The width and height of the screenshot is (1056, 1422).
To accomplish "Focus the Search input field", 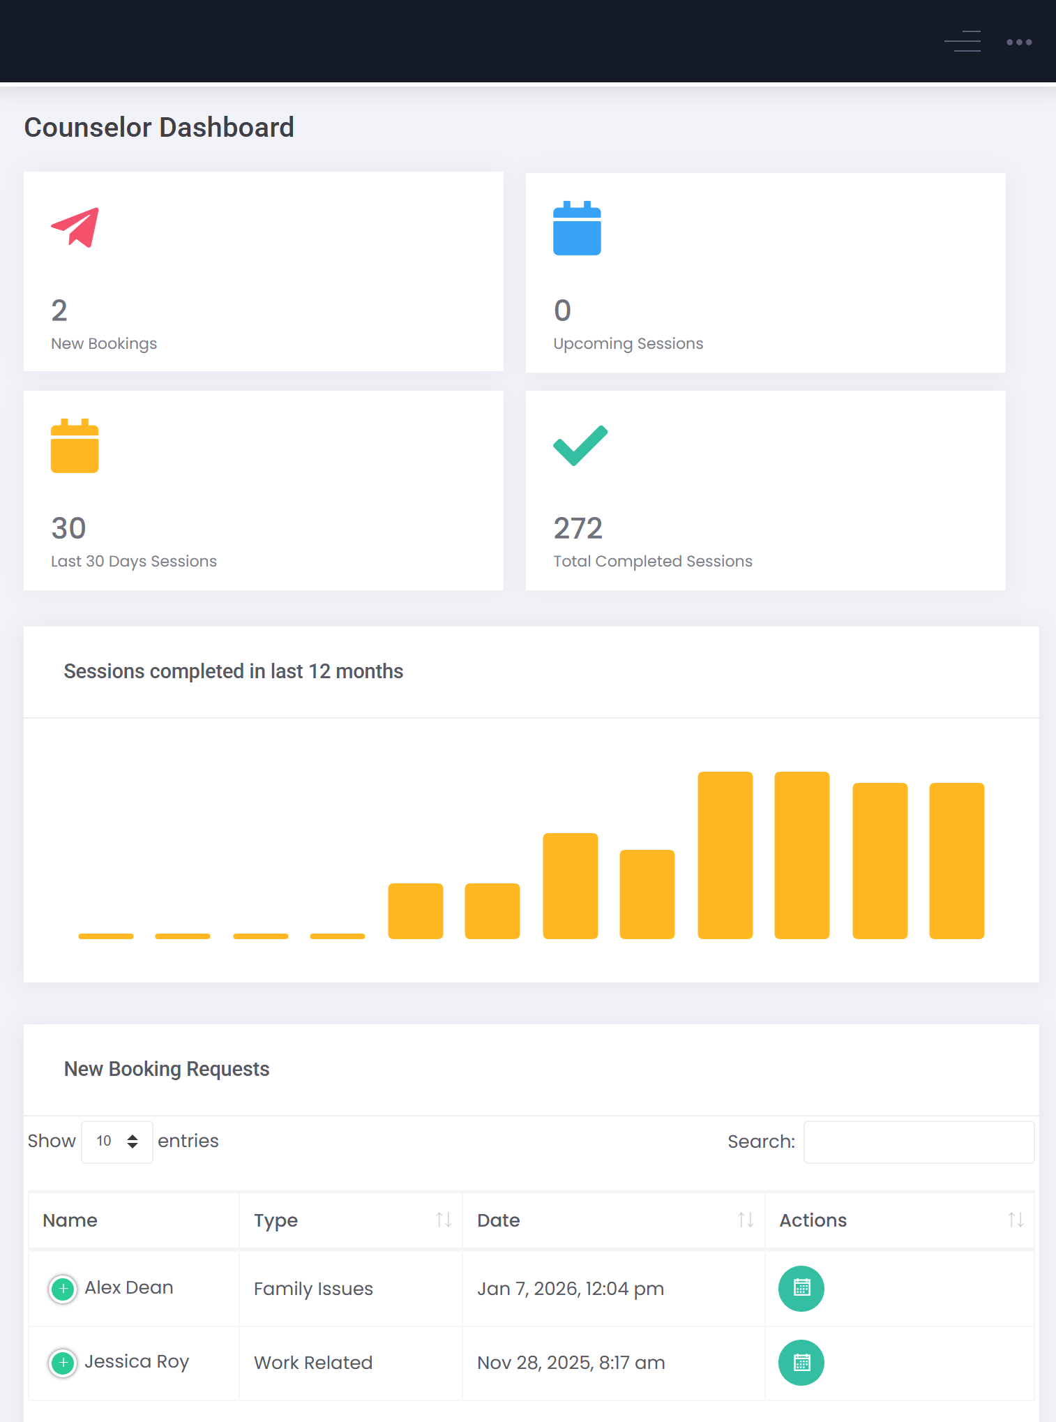I will (x=919, y=1142).
